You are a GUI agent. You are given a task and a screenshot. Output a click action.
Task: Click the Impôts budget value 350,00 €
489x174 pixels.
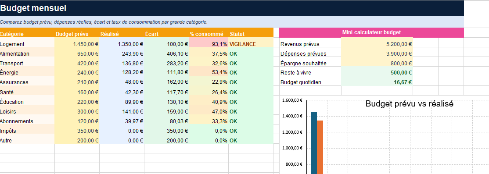coord(77,131)
